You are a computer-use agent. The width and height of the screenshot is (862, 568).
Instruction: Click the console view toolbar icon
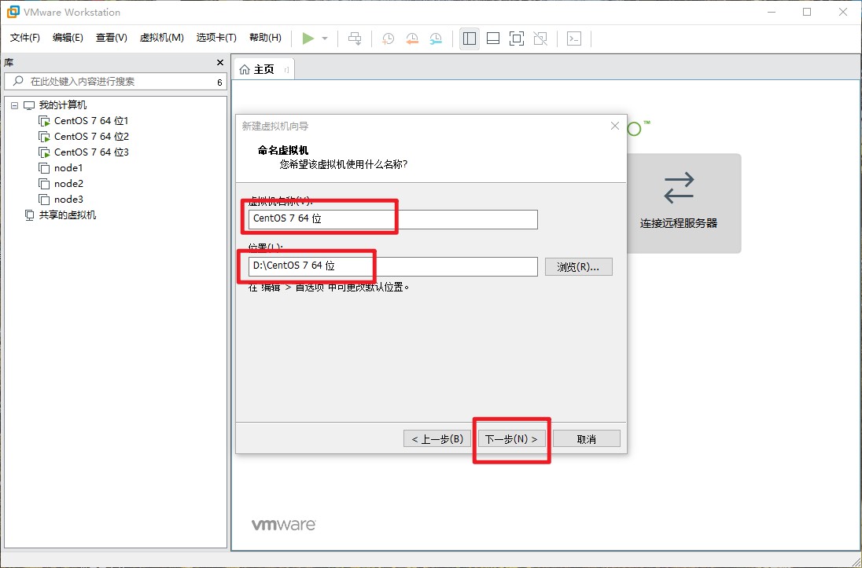(574, 38)
